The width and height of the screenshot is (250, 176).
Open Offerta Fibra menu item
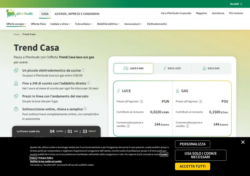38,24
